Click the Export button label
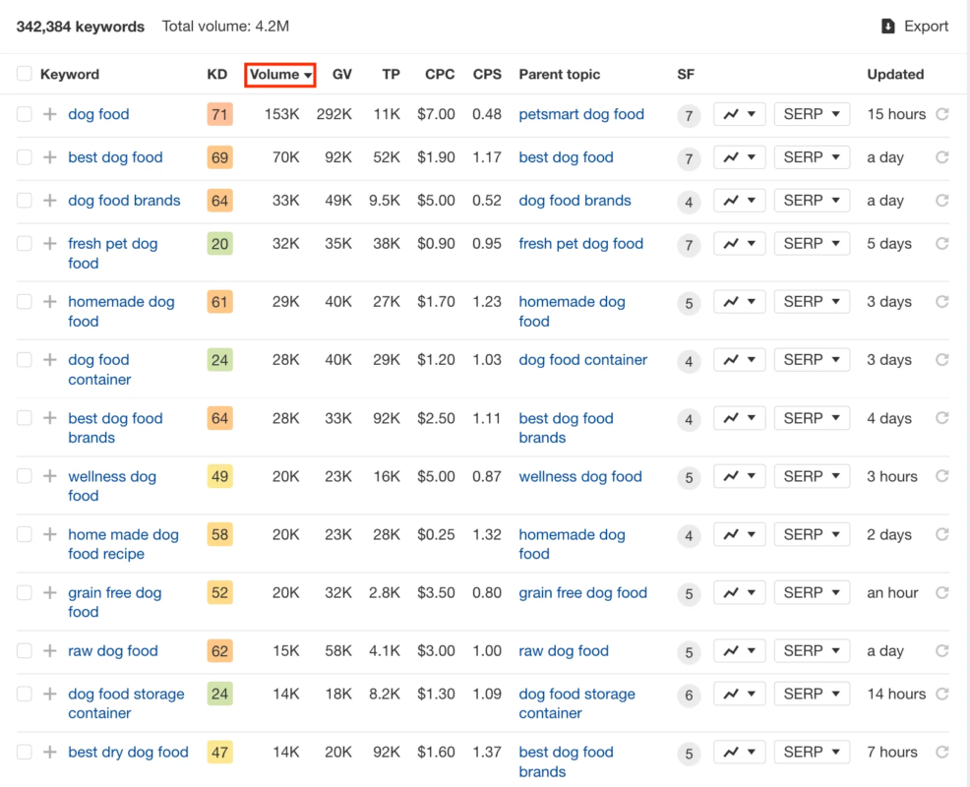 tap(926, 26)
